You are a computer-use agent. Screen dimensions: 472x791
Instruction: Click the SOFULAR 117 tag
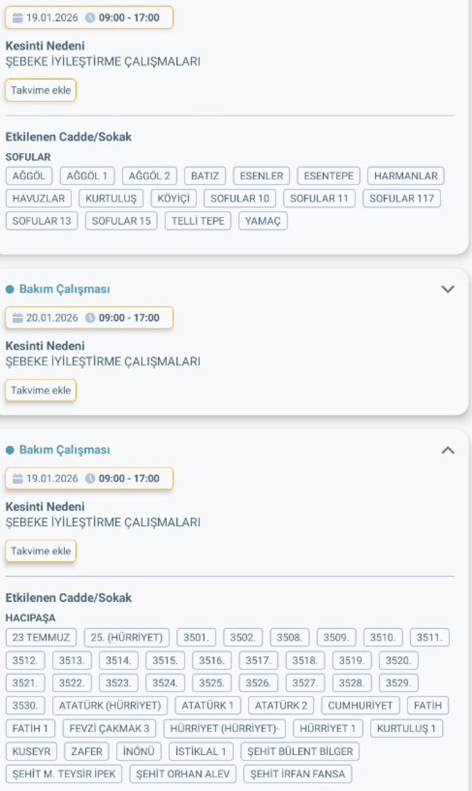pyautogui.click(x=402, y=198)
